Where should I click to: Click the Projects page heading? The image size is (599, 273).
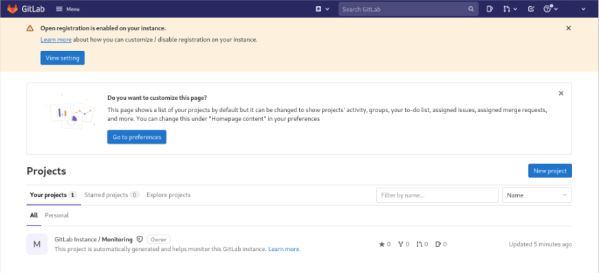(46, 171)
